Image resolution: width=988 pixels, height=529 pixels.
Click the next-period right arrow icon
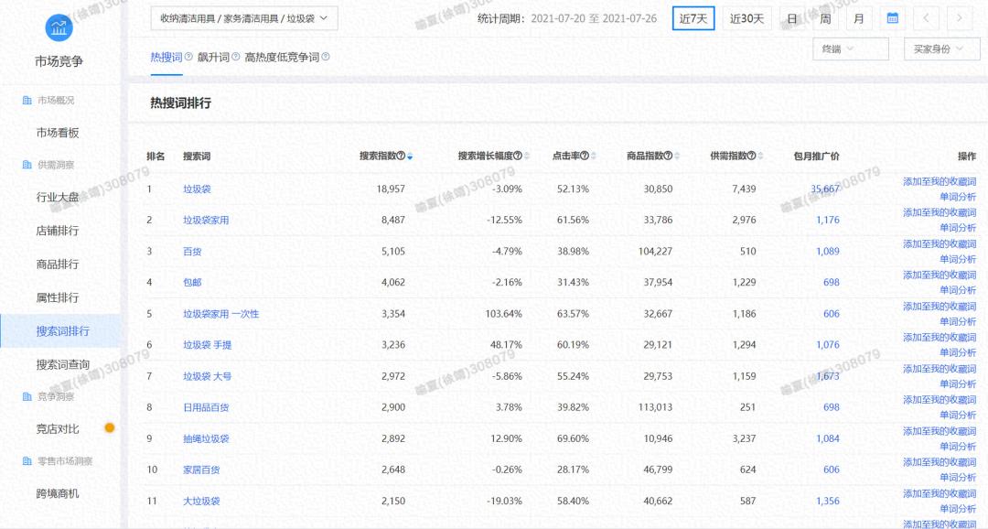point(959,17)
